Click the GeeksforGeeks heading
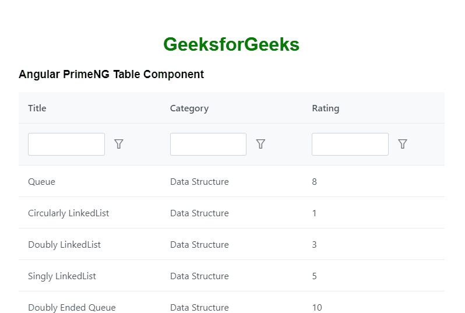Screen dimensions: 465x313 (231, 44)
